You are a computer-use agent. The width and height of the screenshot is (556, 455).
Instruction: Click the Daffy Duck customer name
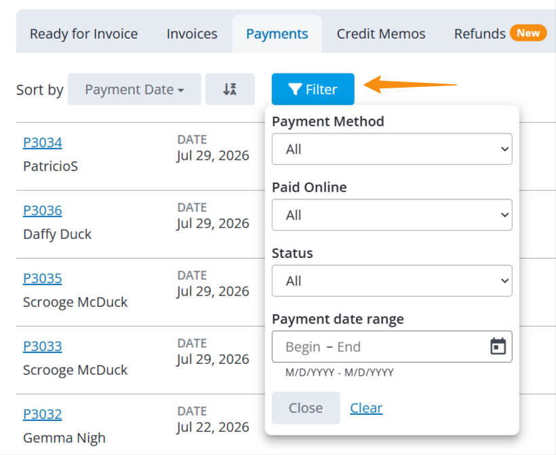[57, 234]
